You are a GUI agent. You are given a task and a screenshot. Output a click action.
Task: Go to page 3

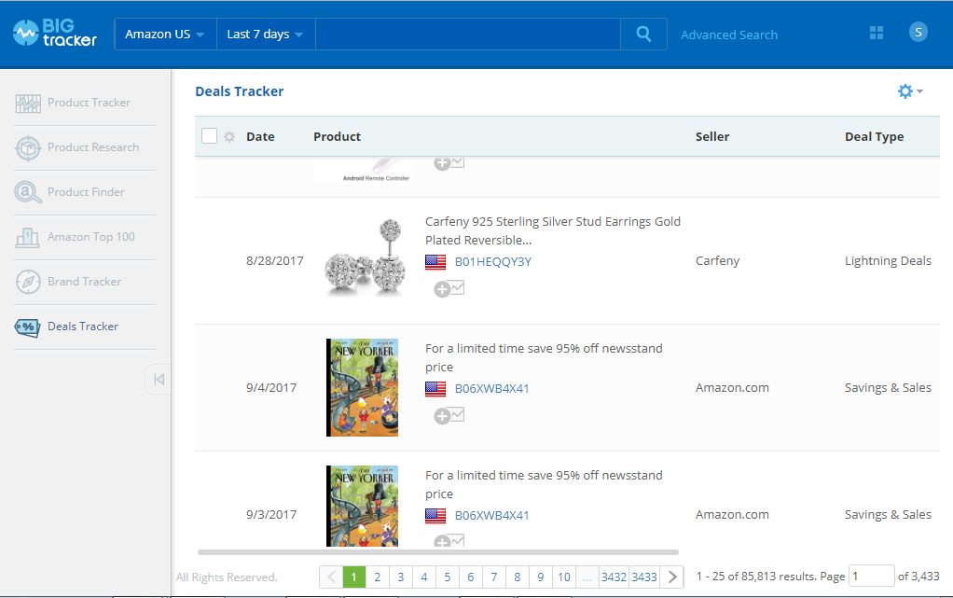coord(401,577)
